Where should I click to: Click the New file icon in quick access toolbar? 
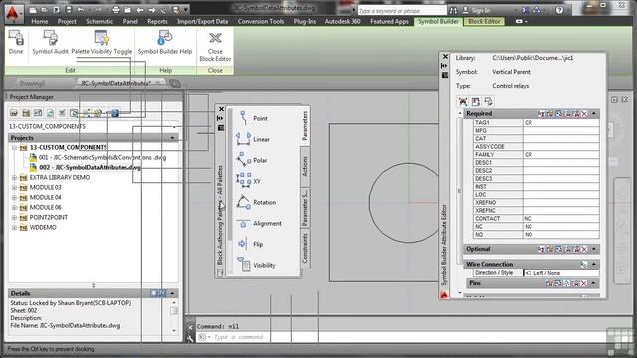[x=33, y=10]
